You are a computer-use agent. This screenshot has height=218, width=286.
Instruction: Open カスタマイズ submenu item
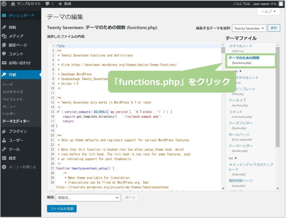tap(13, 92)
